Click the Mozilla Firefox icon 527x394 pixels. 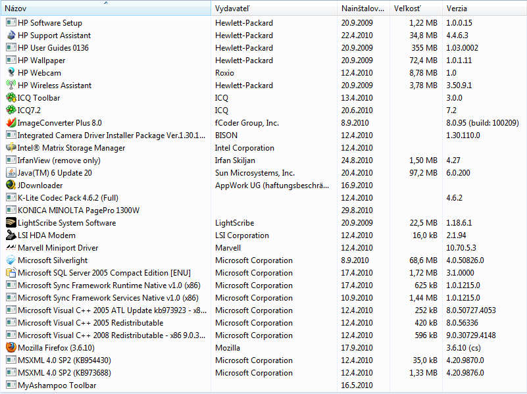pyautogui.click(x=11, y=347)
